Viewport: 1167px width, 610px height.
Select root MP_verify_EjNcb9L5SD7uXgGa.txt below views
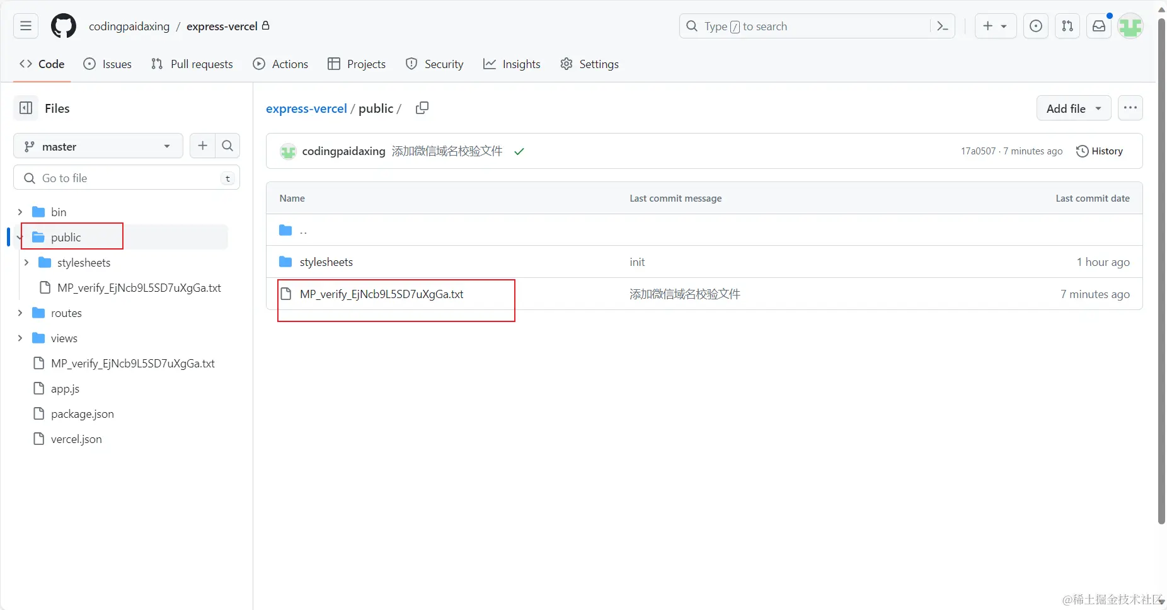pos(133,363)
